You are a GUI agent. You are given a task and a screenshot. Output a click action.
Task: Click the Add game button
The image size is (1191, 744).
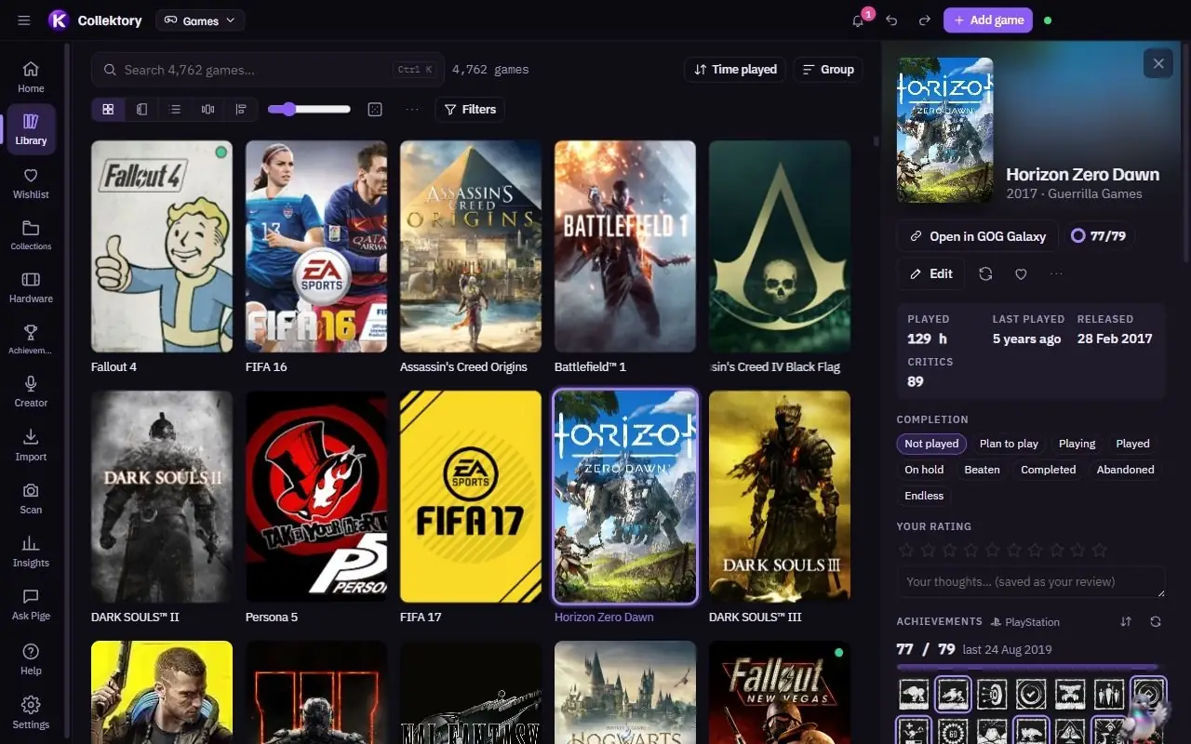988,20
